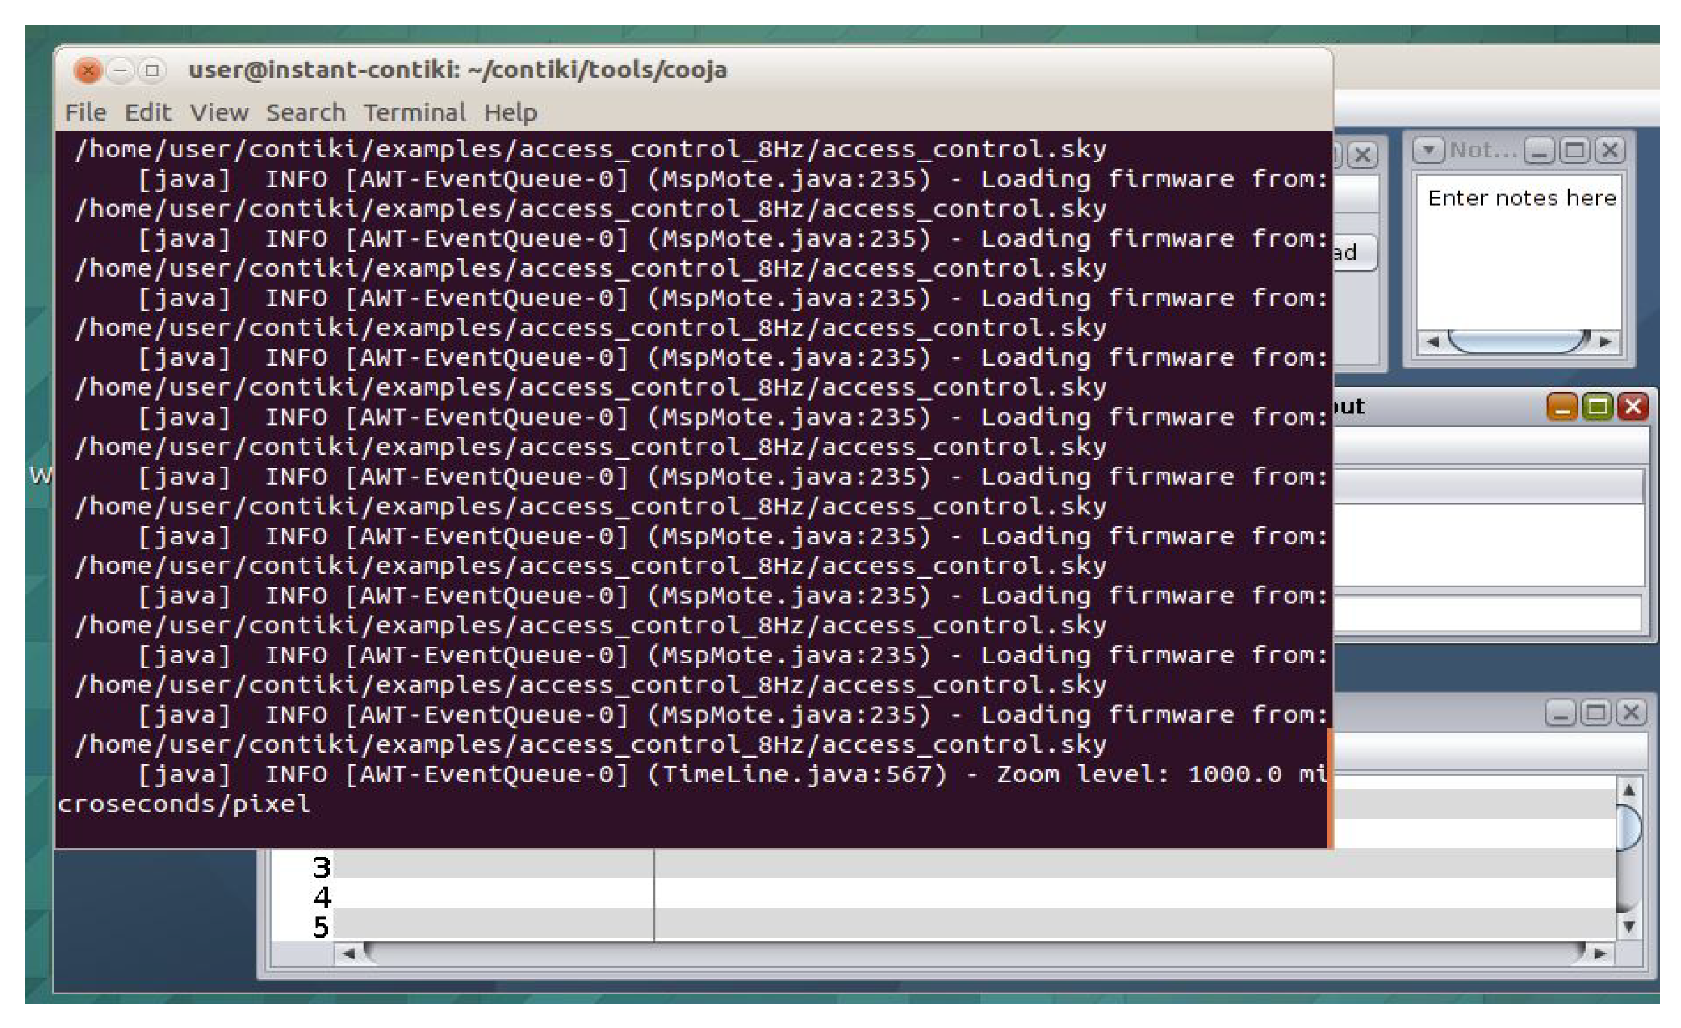The height and width of the screenshot is (1028, 1681).
Task: Close the terminal window with red button
Action: coord(88,70)
